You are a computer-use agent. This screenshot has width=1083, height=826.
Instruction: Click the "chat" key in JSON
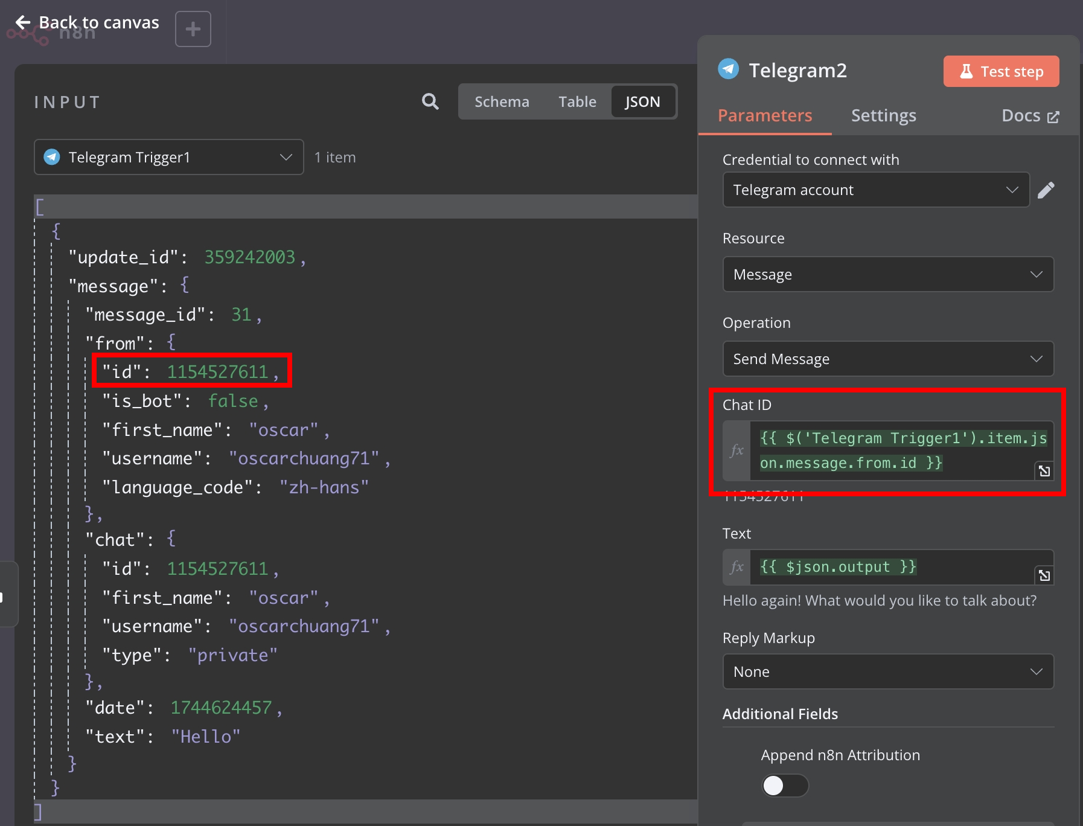point(115,540)
